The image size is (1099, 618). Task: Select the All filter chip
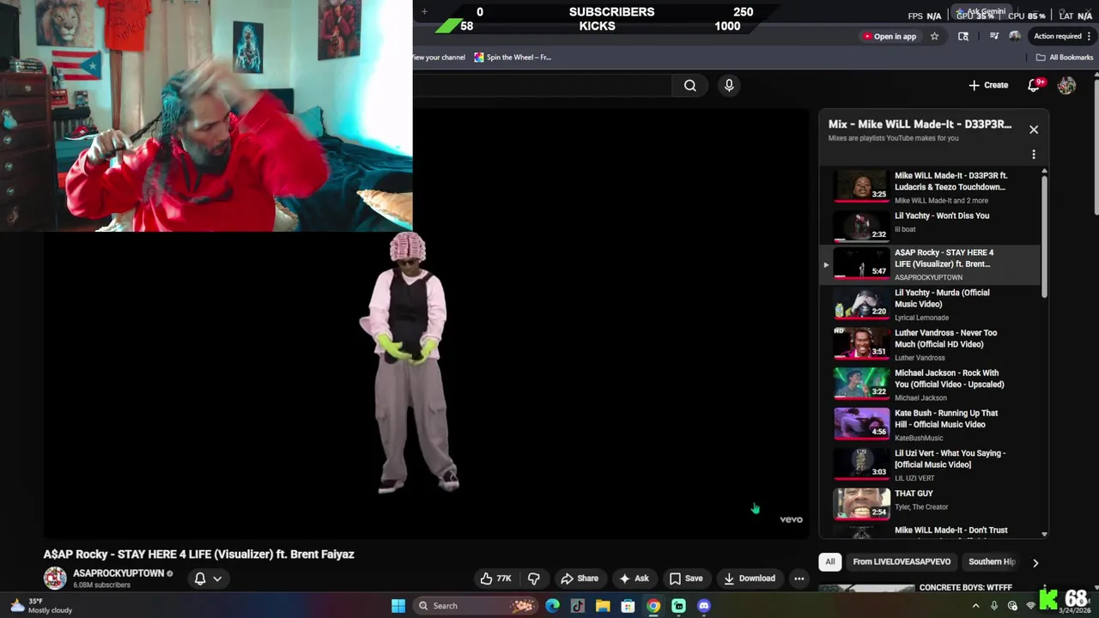coord(830,562)
